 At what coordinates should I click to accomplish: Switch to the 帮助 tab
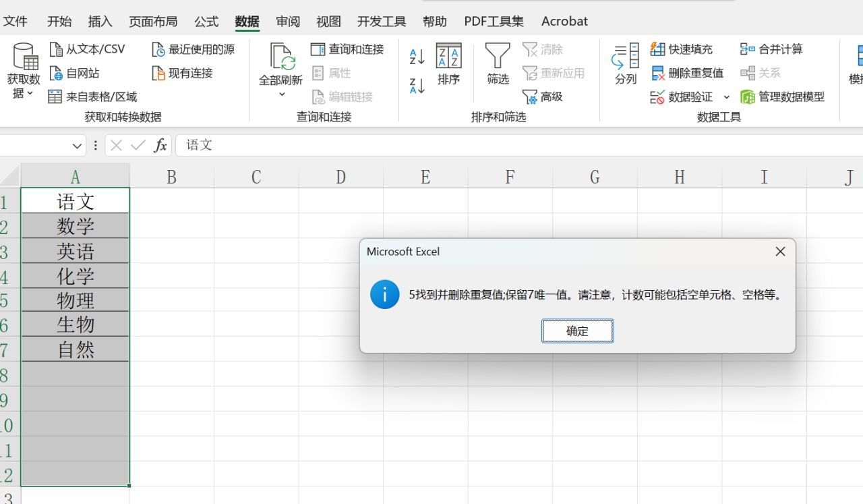[x=435, y=22]
